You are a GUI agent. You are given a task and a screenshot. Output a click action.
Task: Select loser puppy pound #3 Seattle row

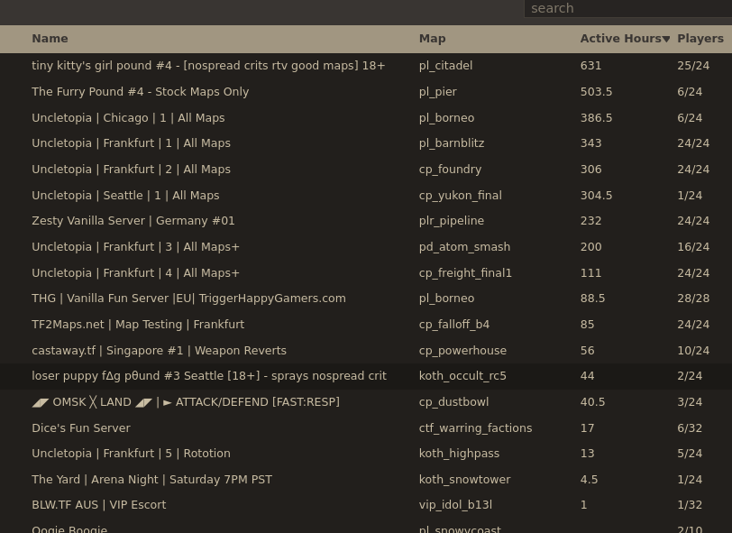point(366,375)
